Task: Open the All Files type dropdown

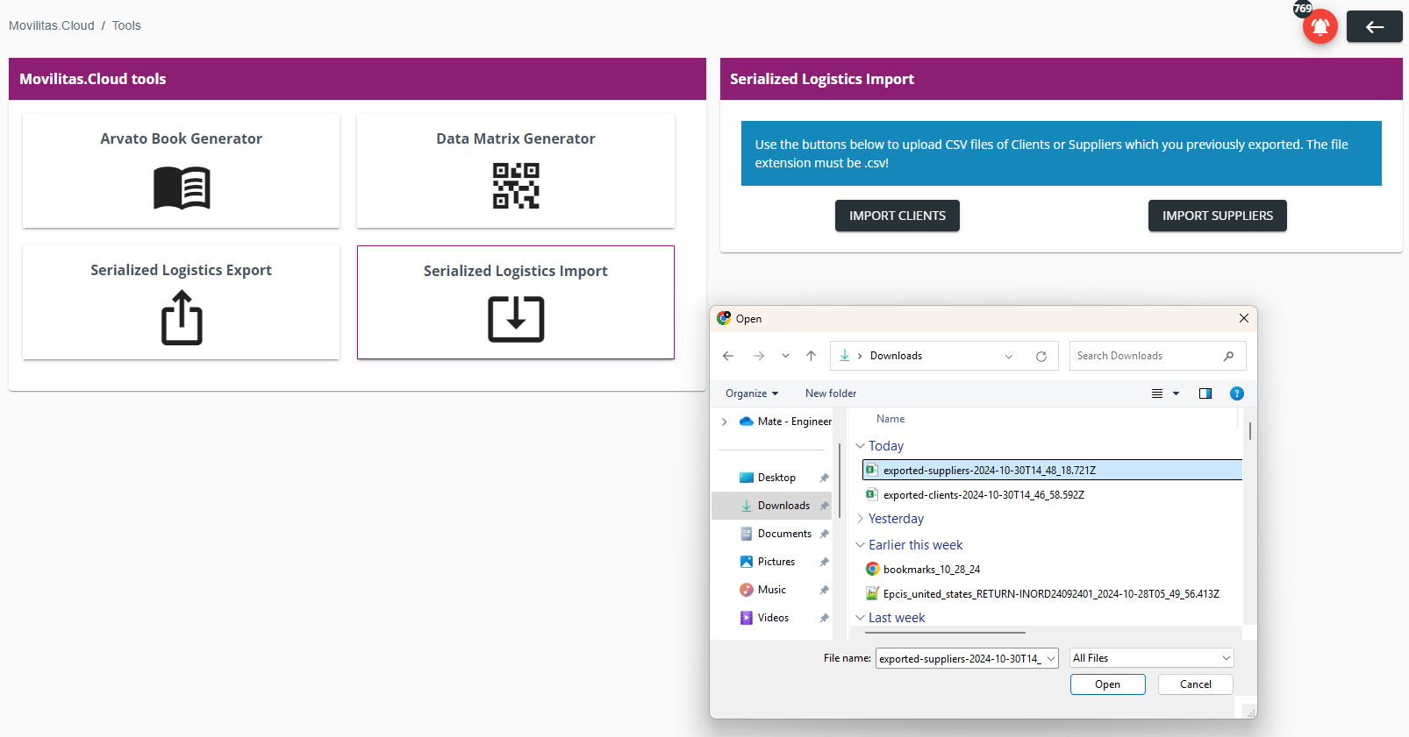Action: click(x=1152, y=658)
